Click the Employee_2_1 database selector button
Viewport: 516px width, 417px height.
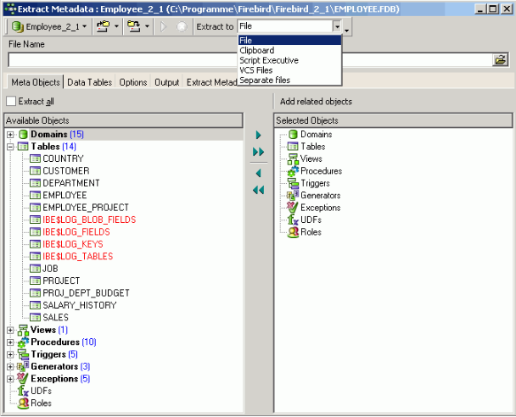(x=50, y=27)
